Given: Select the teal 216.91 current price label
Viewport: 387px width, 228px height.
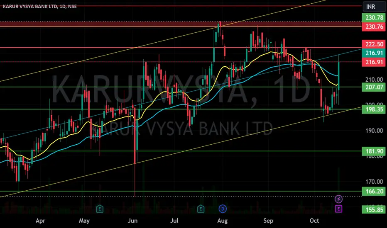Looking at the screenshot, I should 374,53.
